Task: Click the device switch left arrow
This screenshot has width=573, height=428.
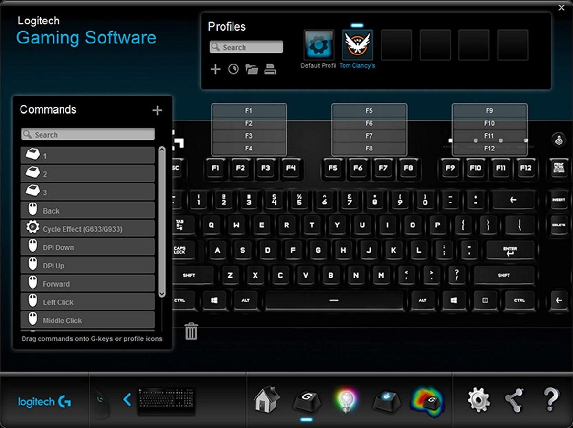Action: (127, 399)
